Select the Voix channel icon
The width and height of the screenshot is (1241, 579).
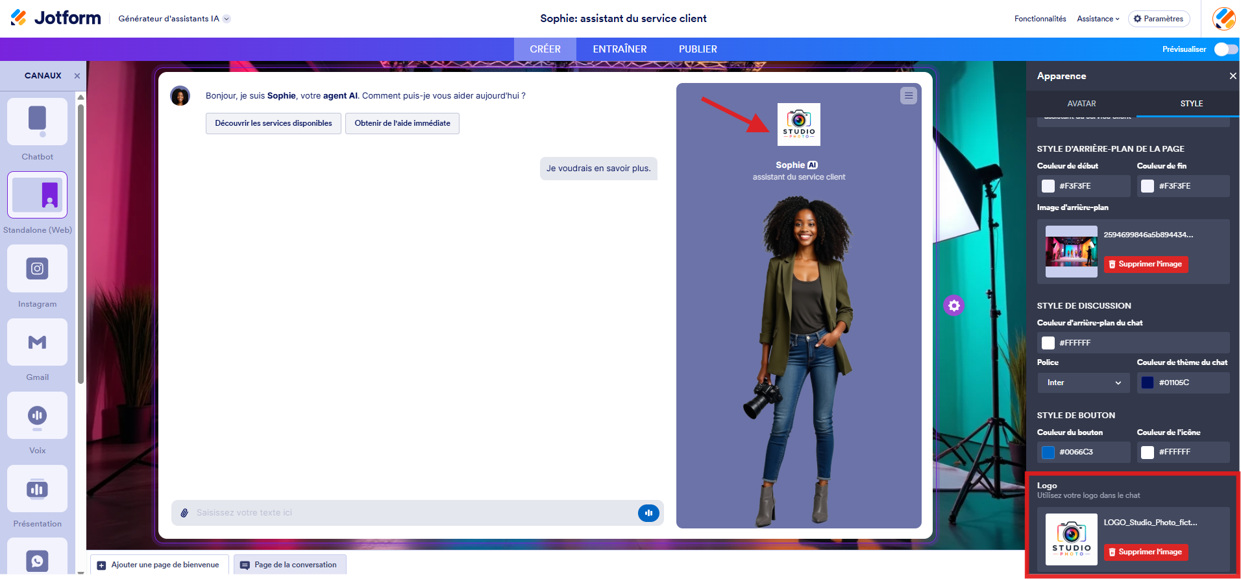tap(37, 415)
